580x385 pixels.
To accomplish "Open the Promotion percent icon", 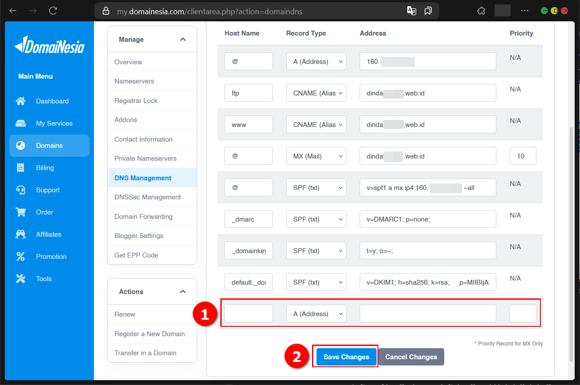I will pos(20,256).
